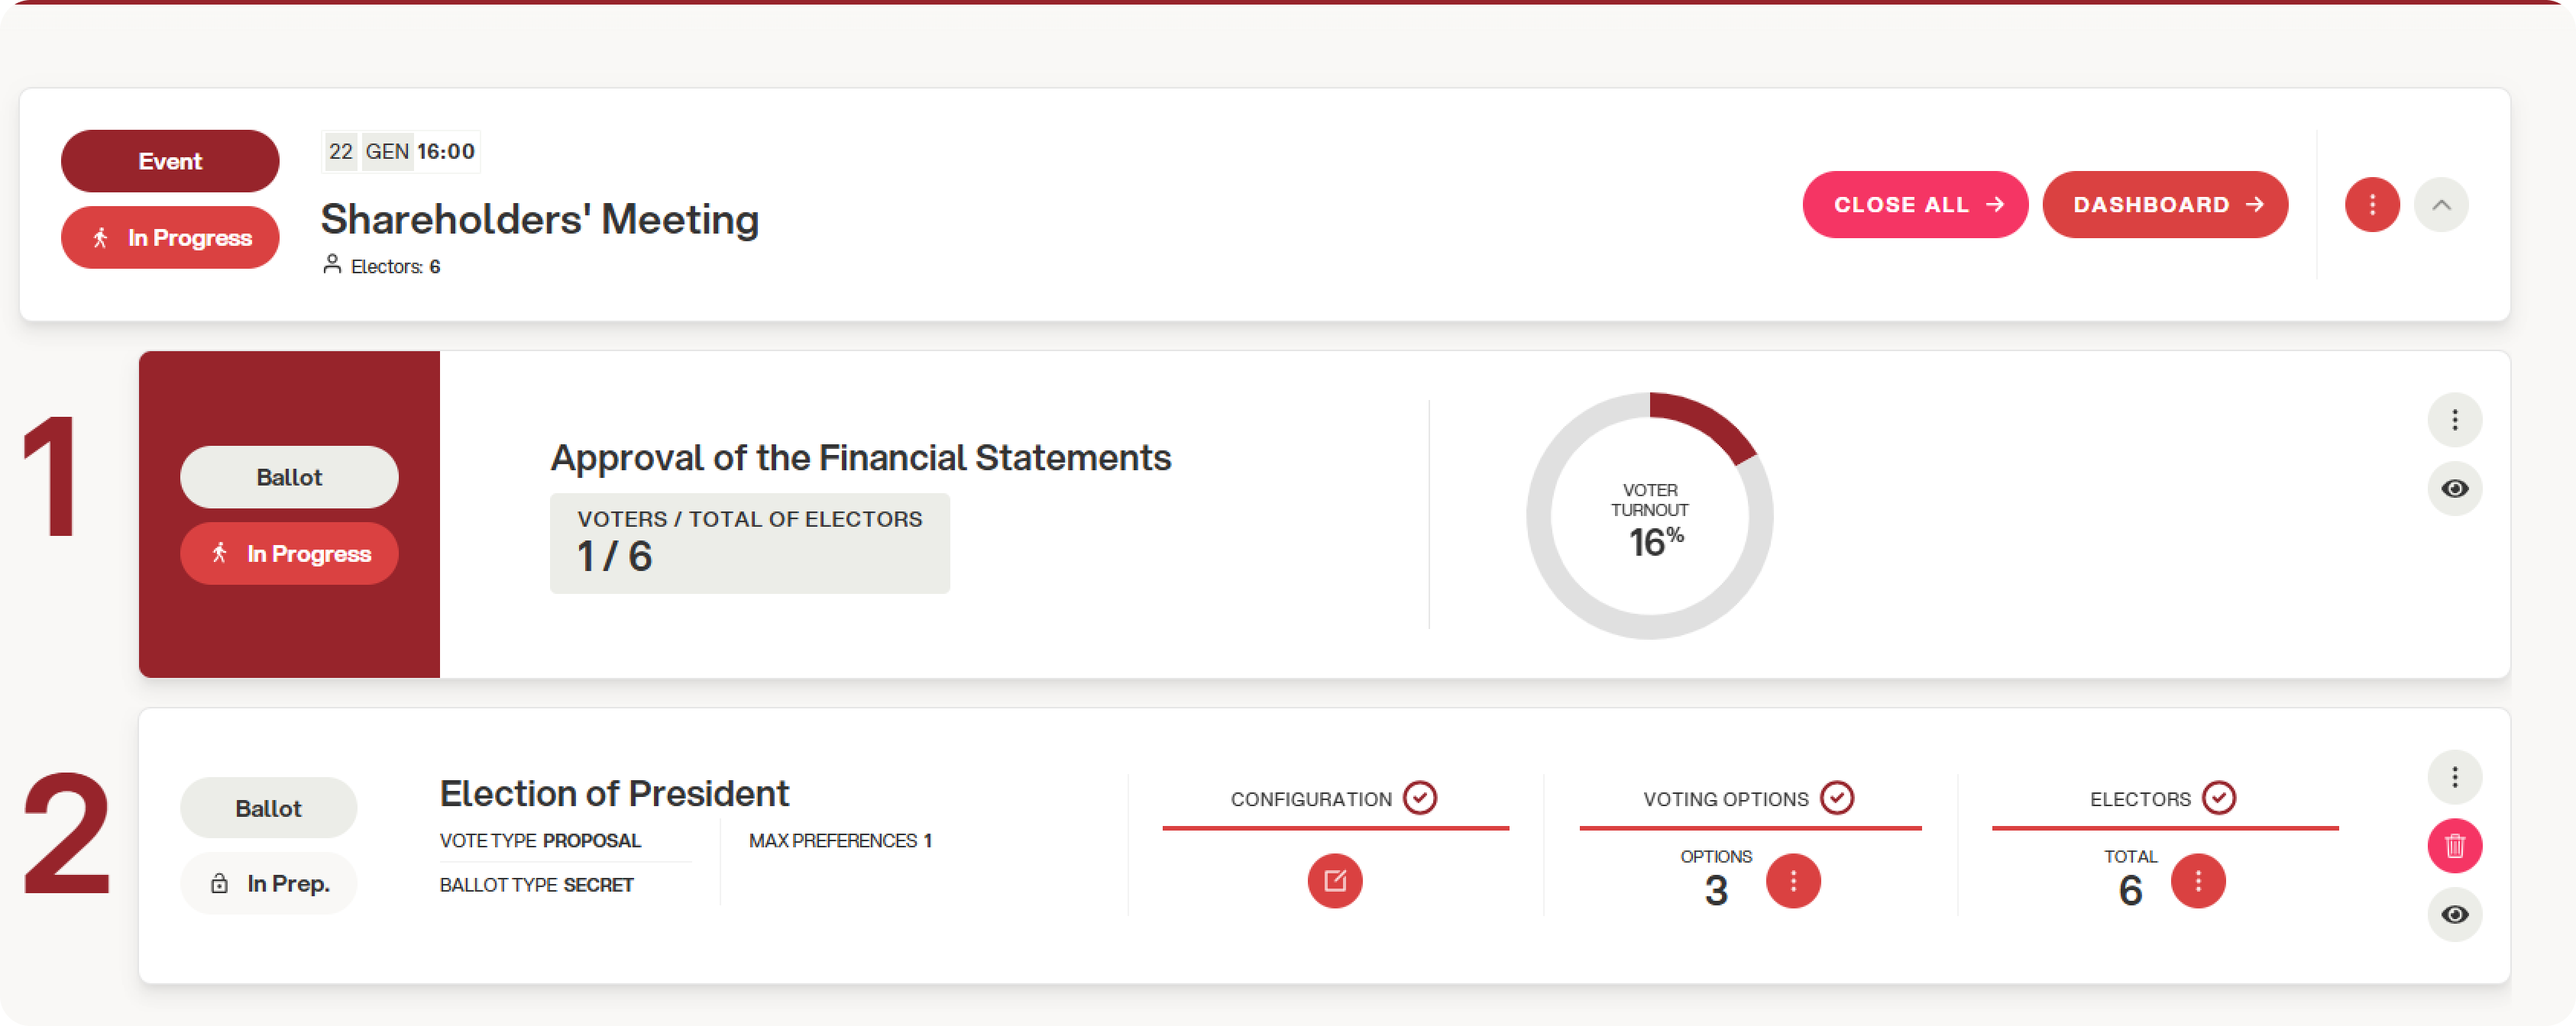
Task: Click the In Prep. lock status badge
Action: click(268, 883)
